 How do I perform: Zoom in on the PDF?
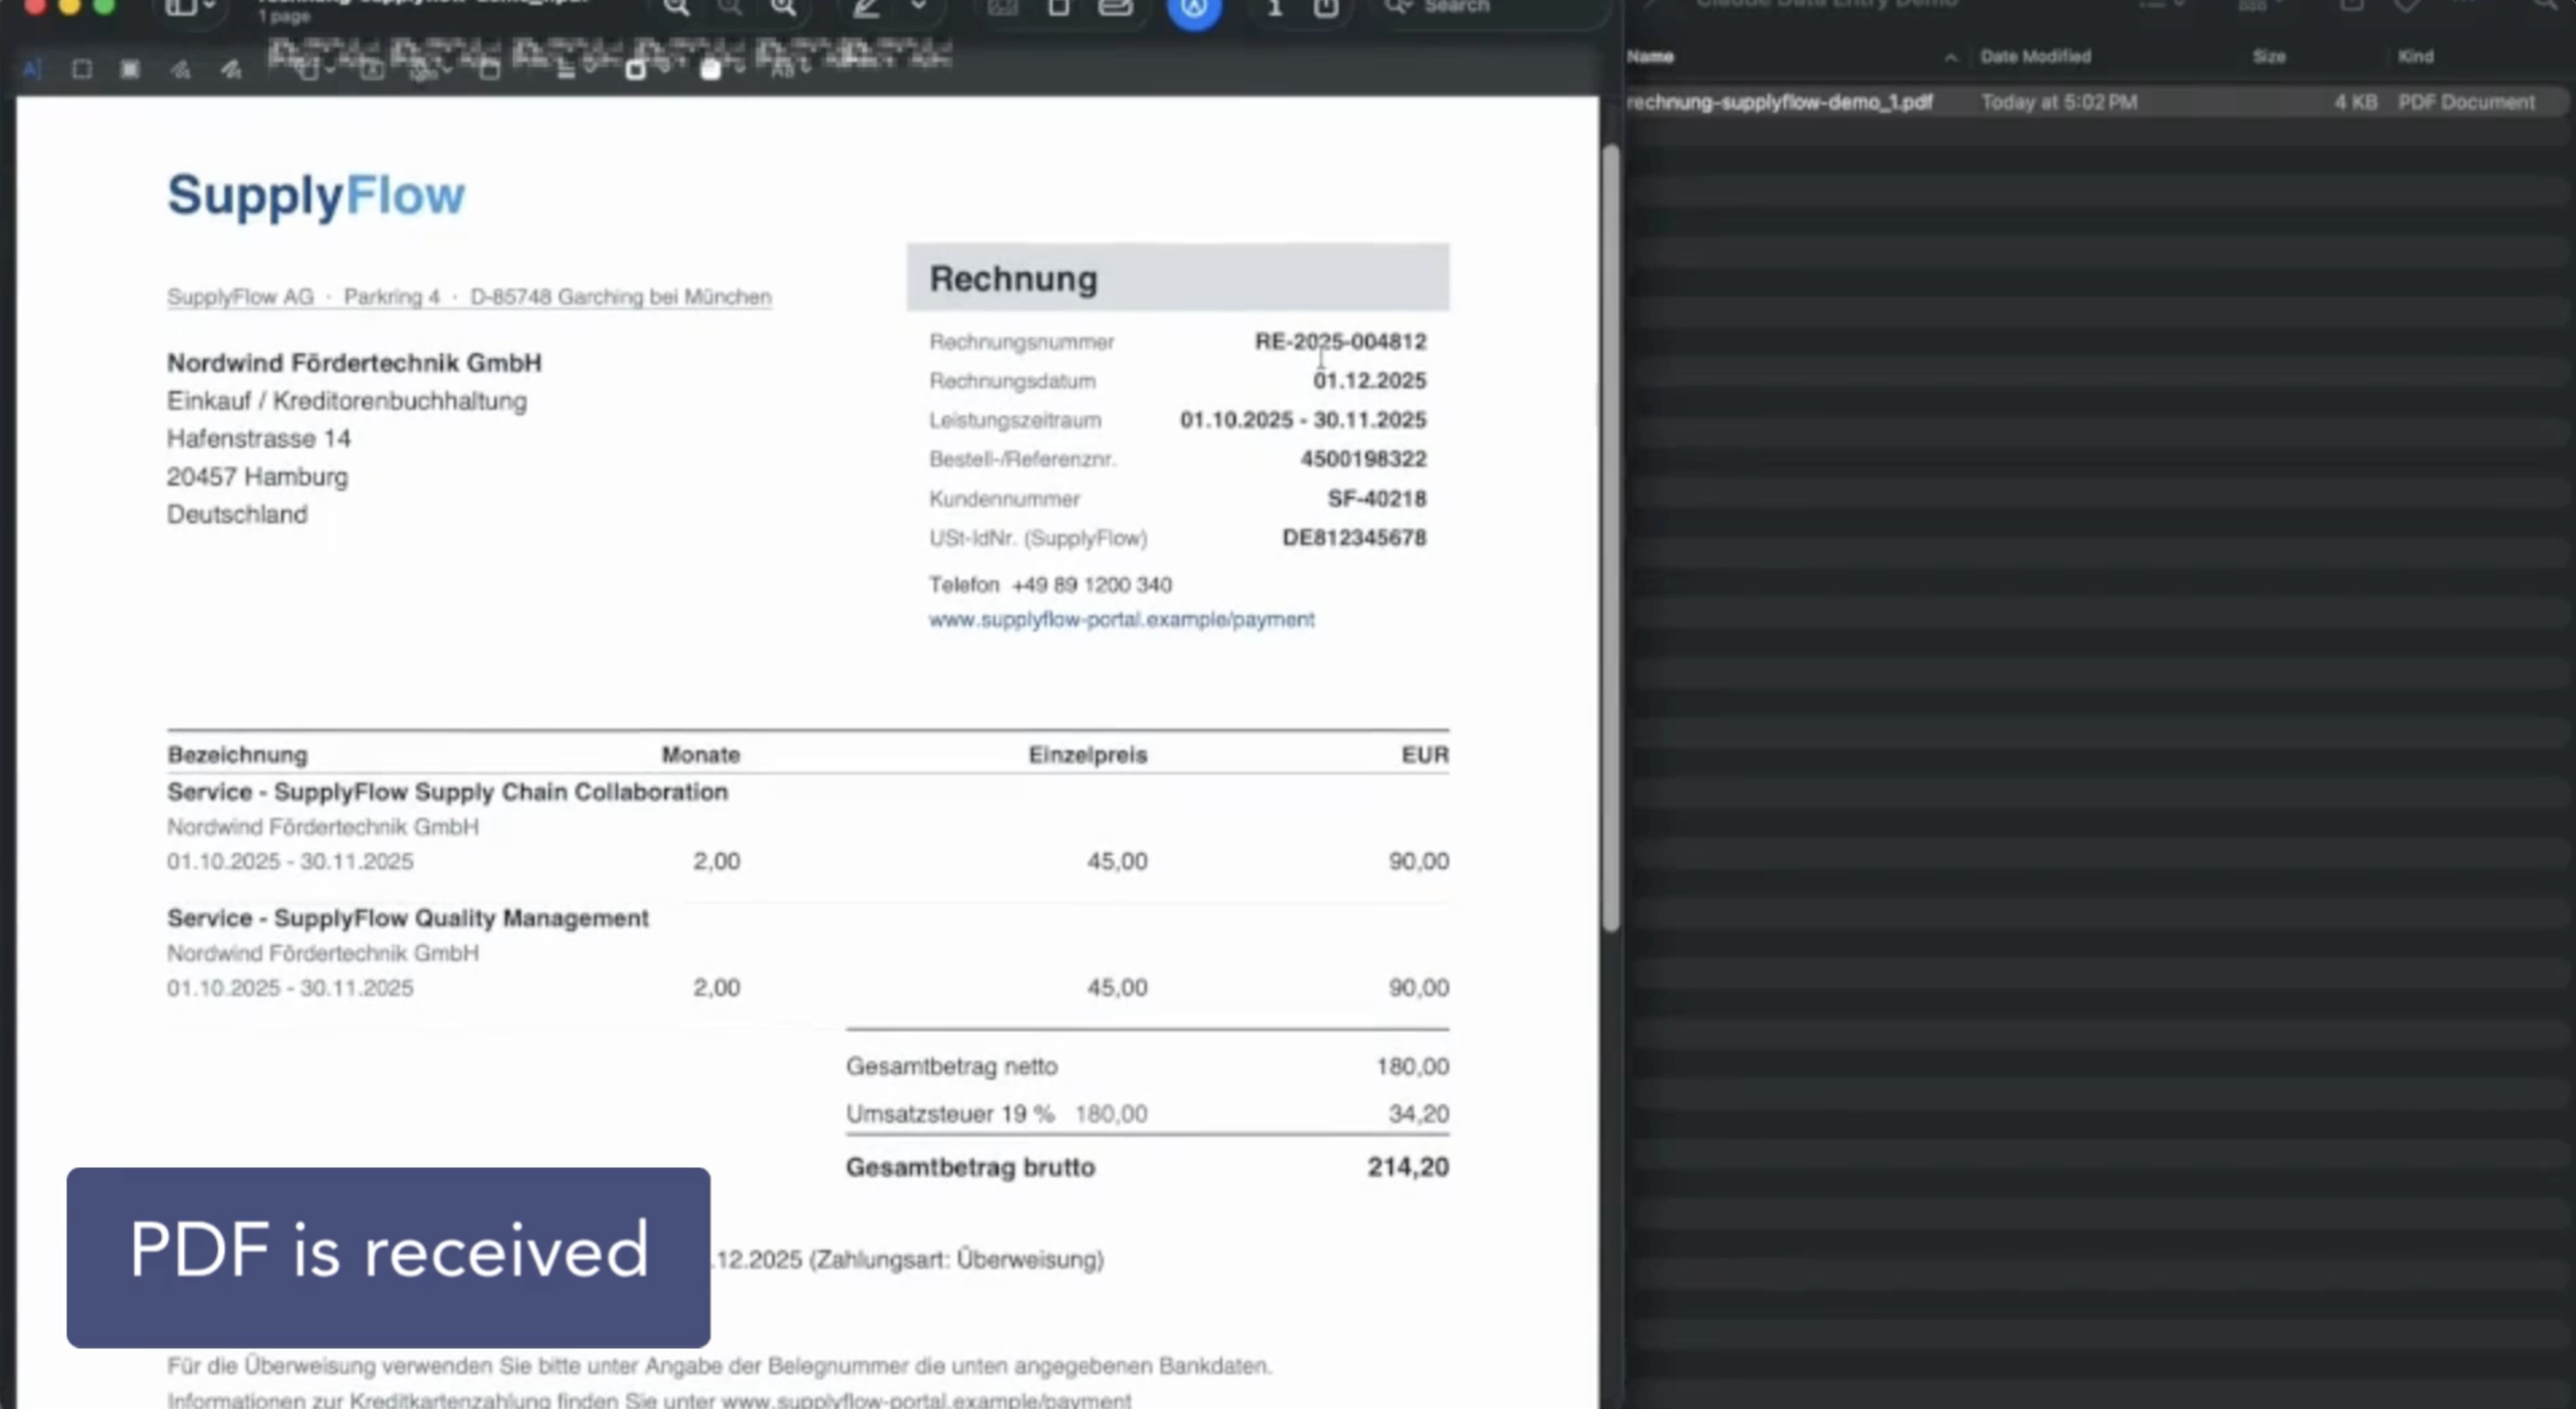point(784,8)
